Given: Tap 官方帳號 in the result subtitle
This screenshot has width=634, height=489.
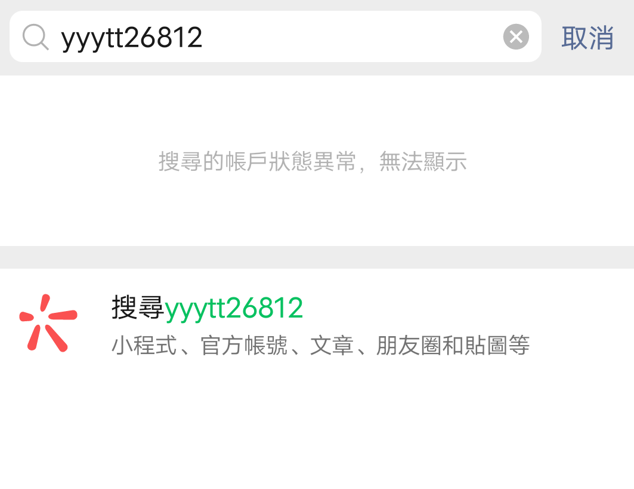Looking at the screenshot, I should (x=244, y=346).
